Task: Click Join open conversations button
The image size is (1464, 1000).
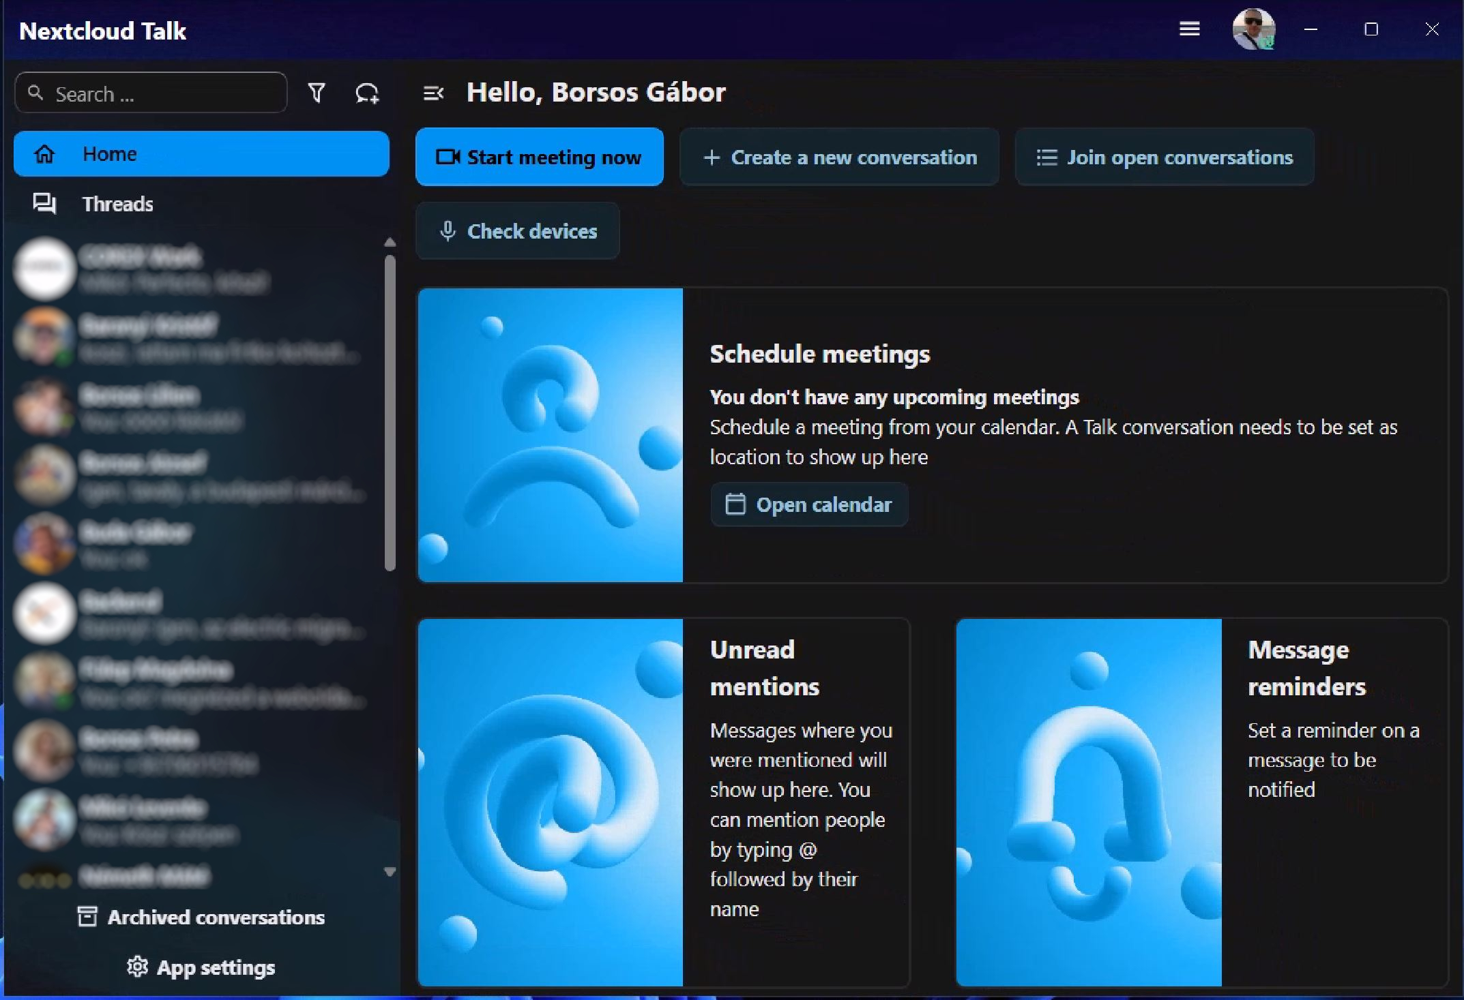Action: [1164, 157]
